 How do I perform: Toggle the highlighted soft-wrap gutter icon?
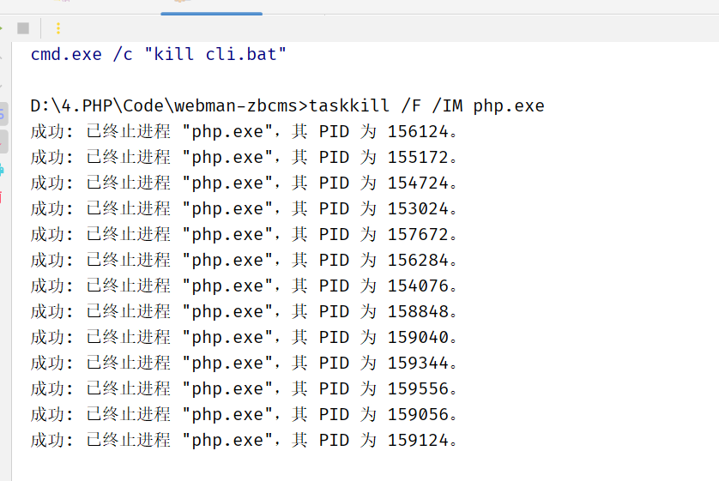(3, 112)
